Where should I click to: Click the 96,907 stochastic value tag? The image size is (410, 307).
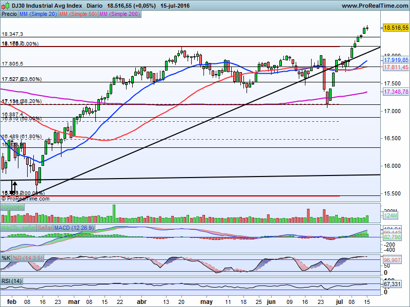(x=392, y=260)
